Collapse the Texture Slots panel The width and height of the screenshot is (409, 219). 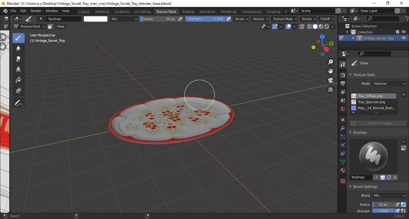(x=350, y=75)
